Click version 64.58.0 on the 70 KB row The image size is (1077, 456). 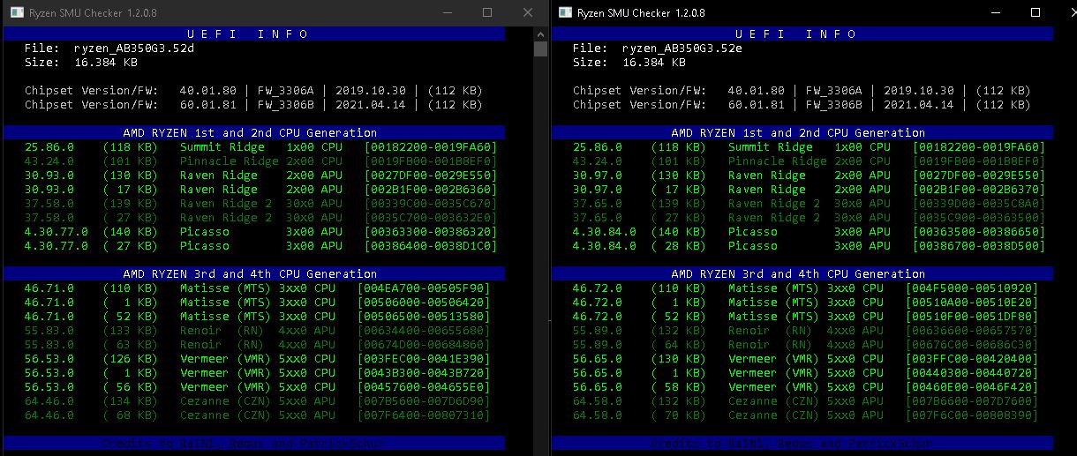tap(598, 415)
